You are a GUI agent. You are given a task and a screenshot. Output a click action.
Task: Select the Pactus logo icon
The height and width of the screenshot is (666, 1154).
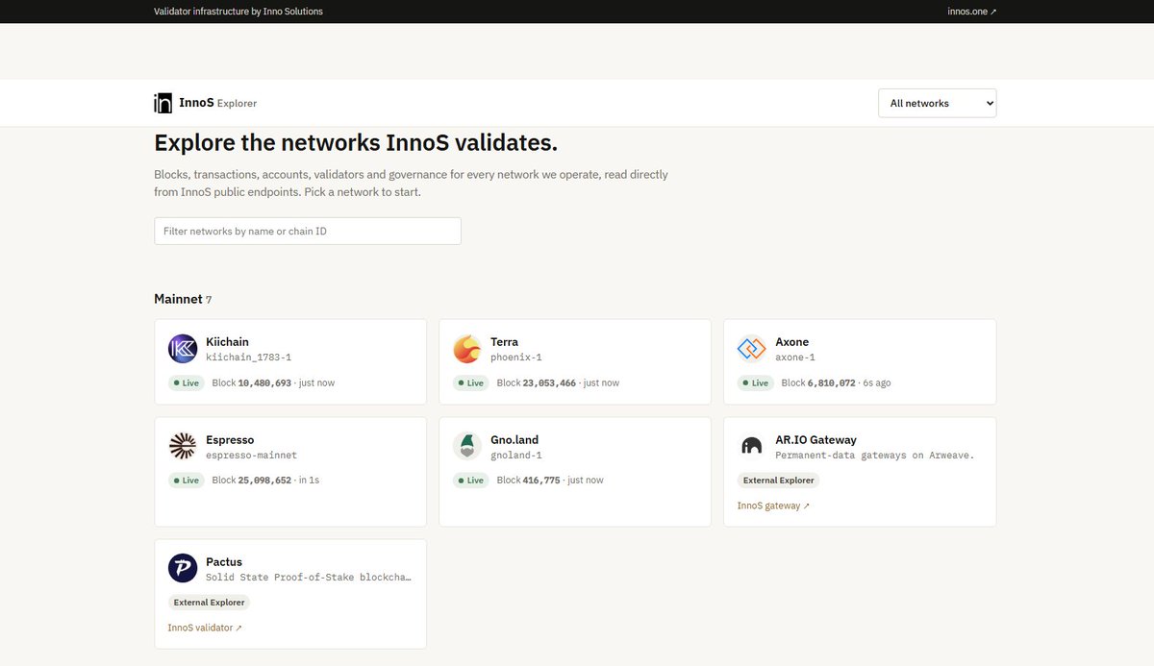(x=183, y=568)
